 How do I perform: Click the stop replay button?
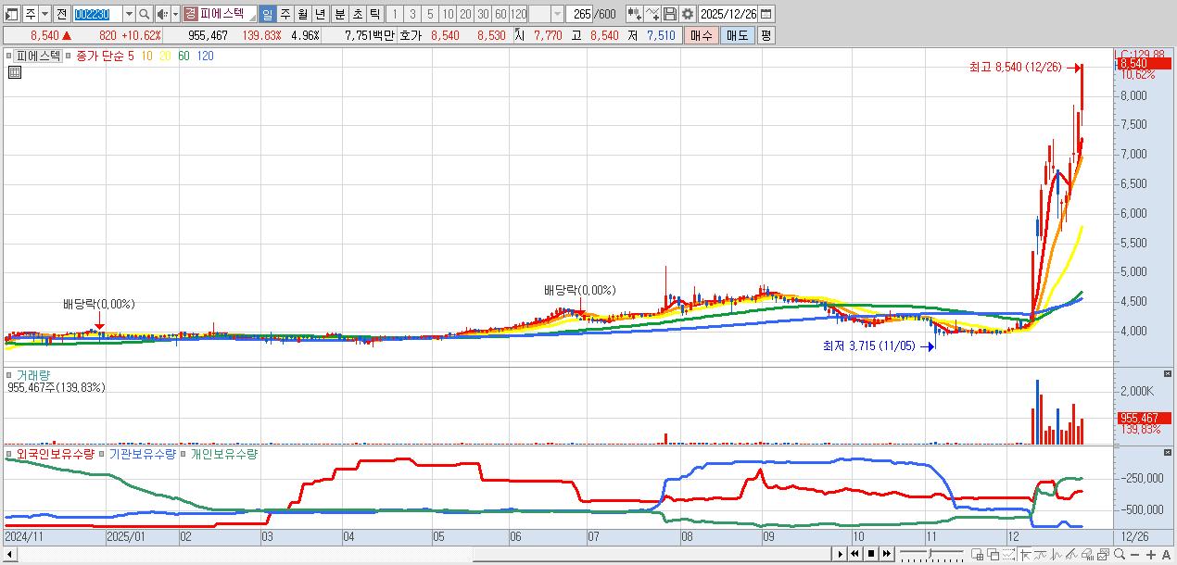[x=870, y=554]
